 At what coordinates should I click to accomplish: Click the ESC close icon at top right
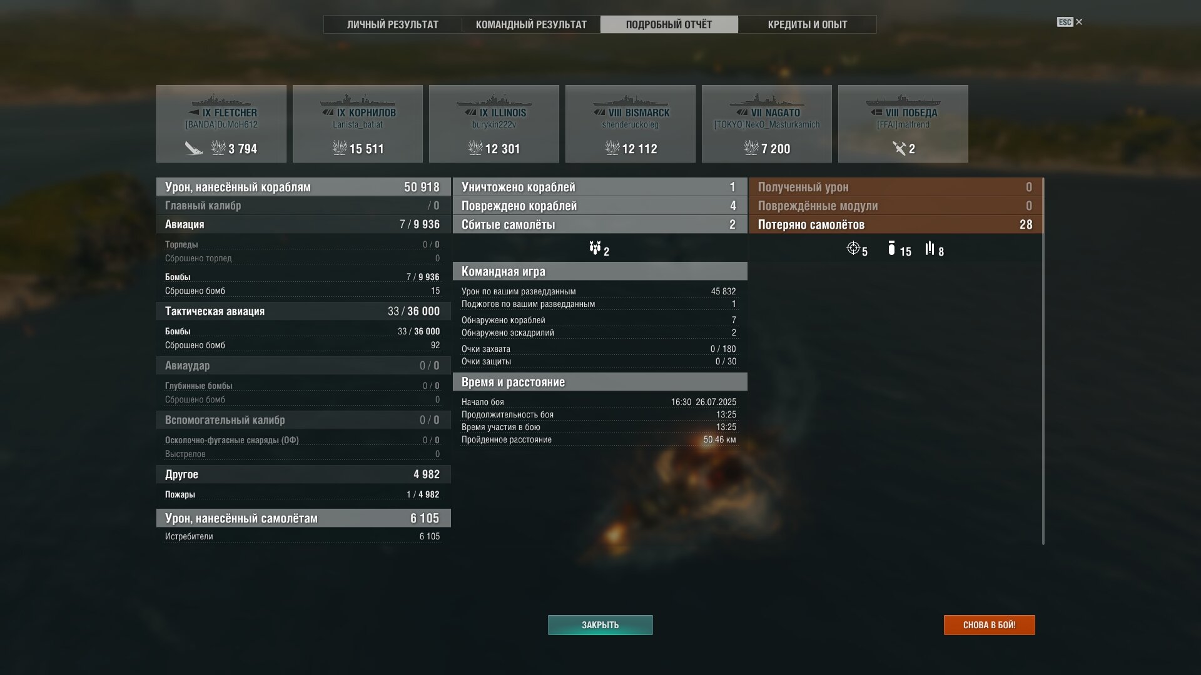pos(1070,22)
